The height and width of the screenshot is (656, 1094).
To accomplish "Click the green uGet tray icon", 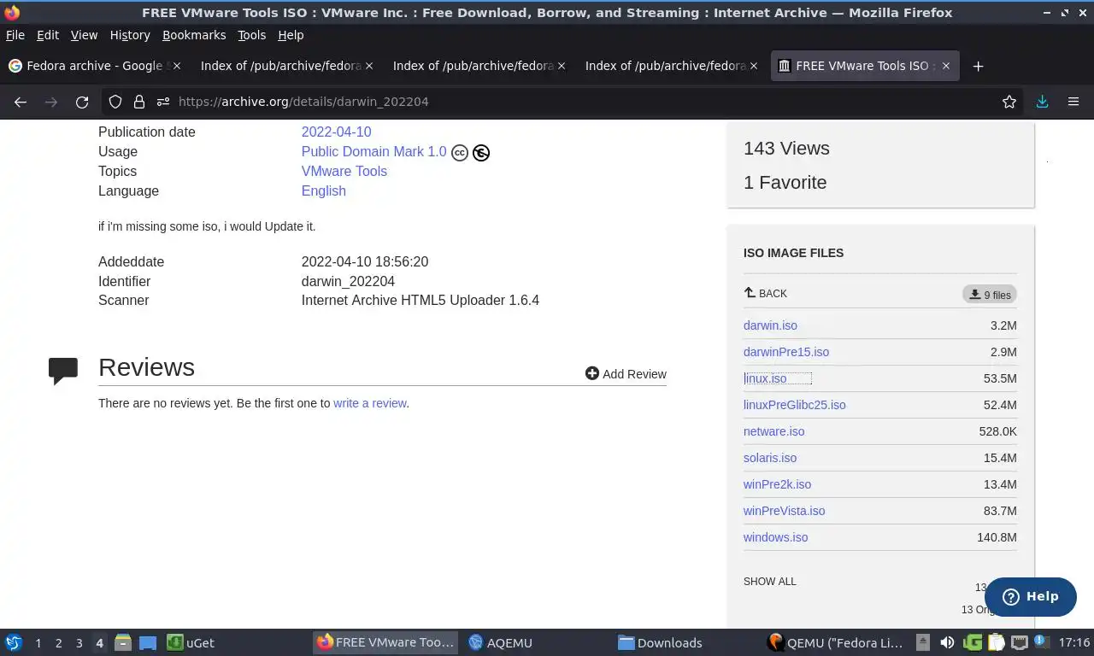I will [x=973, y=642].
